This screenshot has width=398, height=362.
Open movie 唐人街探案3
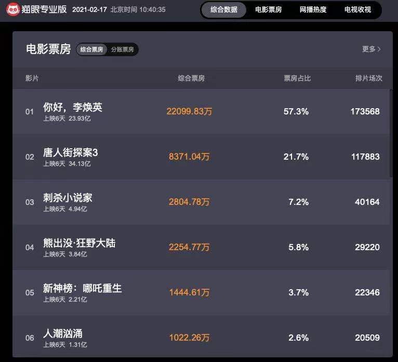pos(71,153)
